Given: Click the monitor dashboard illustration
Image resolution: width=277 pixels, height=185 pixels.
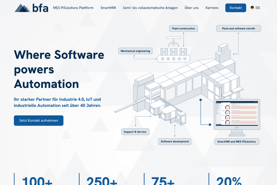Looking at the screenshot, I should [236, 118].
